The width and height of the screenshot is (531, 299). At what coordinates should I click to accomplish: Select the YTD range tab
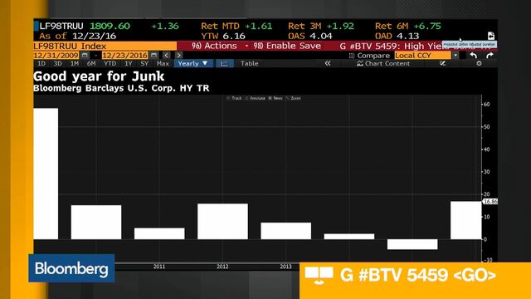[110, 63]
